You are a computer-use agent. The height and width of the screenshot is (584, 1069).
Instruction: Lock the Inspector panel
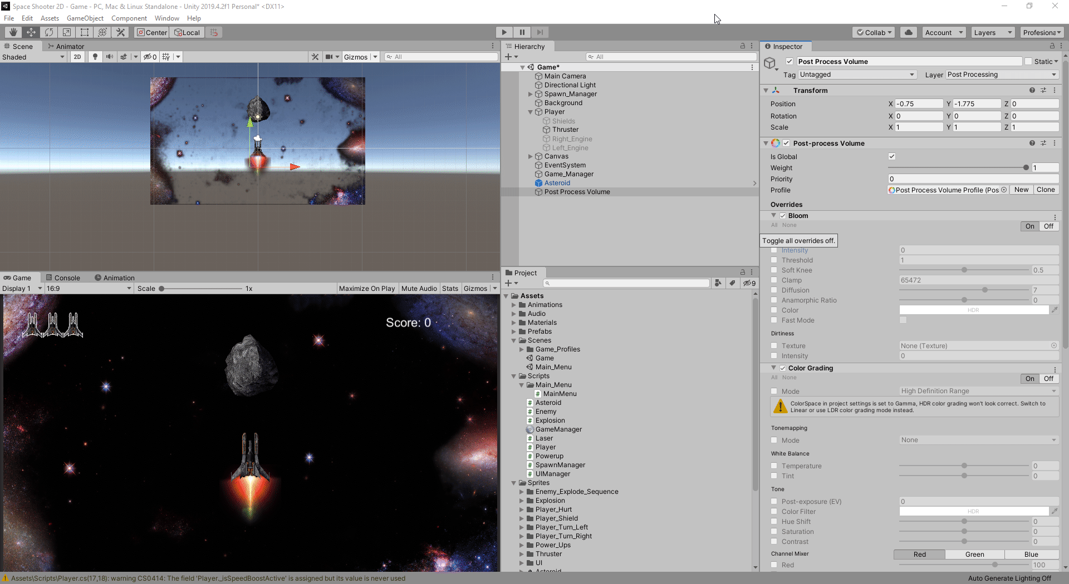1052,46
